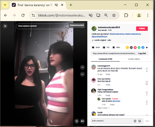Share the video to WhatsApp

(139, 48)
